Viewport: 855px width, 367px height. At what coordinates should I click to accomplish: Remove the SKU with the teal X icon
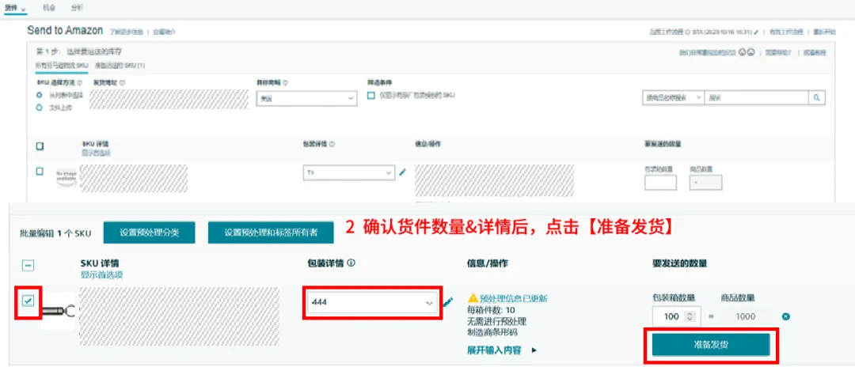(785, 316)
